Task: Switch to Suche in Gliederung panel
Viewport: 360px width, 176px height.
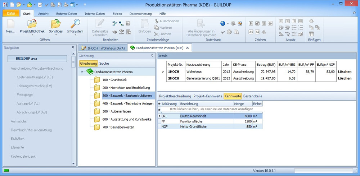Action: (104, 64)
